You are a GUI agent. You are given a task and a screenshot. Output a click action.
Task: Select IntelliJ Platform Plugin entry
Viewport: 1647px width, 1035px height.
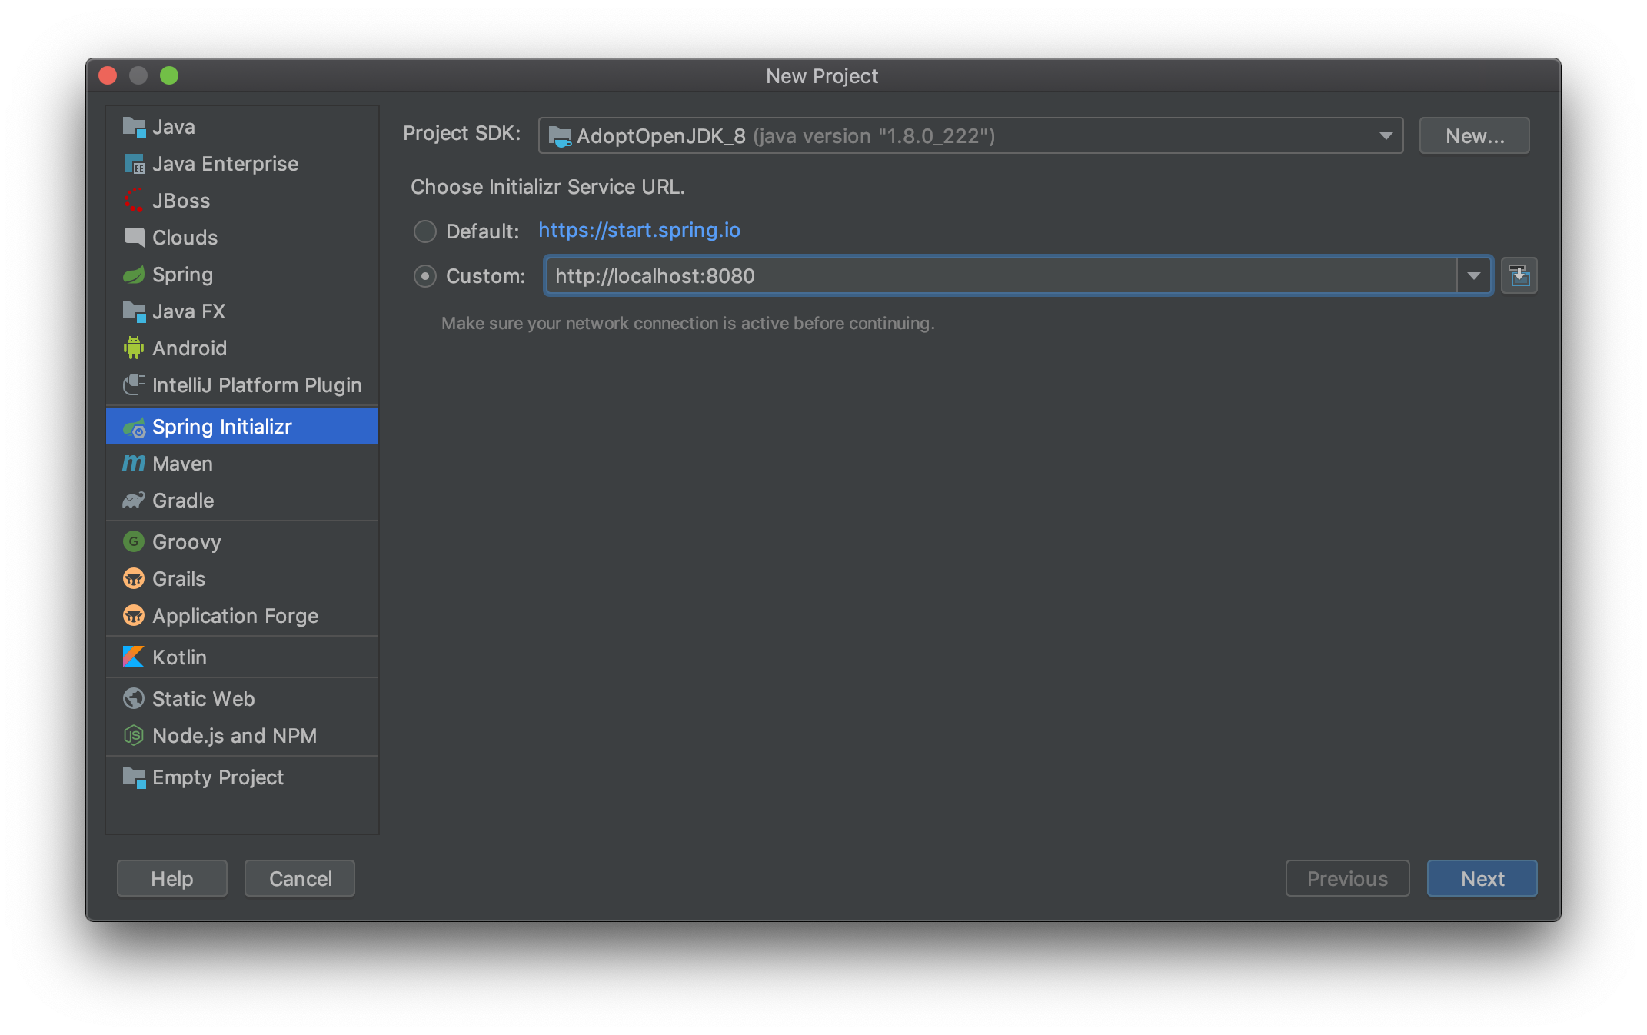[x=242, y=385]
